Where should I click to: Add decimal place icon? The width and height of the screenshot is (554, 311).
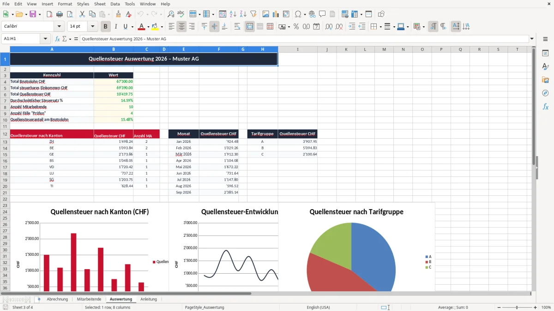(x=329, y=27)
